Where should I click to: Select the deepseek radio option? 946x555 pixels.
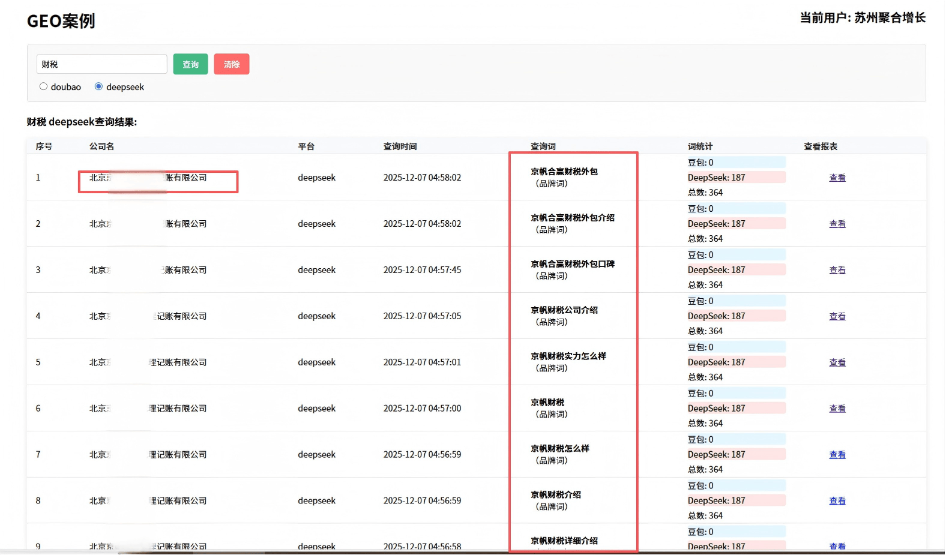pos(98,86)
